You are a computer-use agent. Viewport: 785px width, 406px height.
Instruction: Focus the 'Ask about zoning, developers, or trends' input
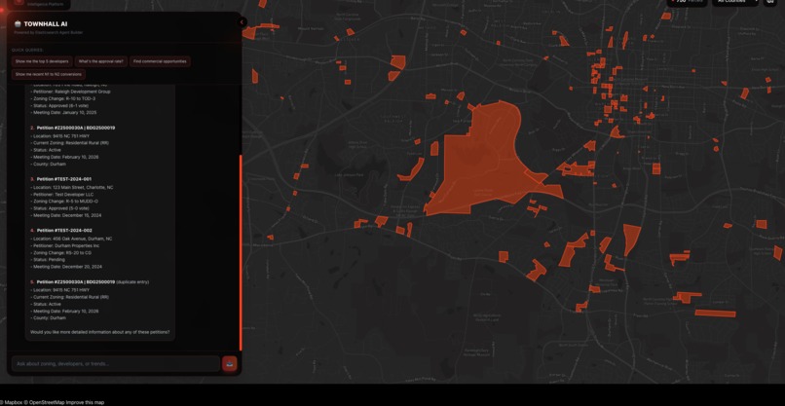point(116,363)
